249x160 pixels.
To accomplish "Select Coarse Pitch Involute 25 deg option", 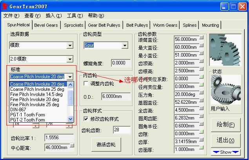I will click(x=37, y=89).
